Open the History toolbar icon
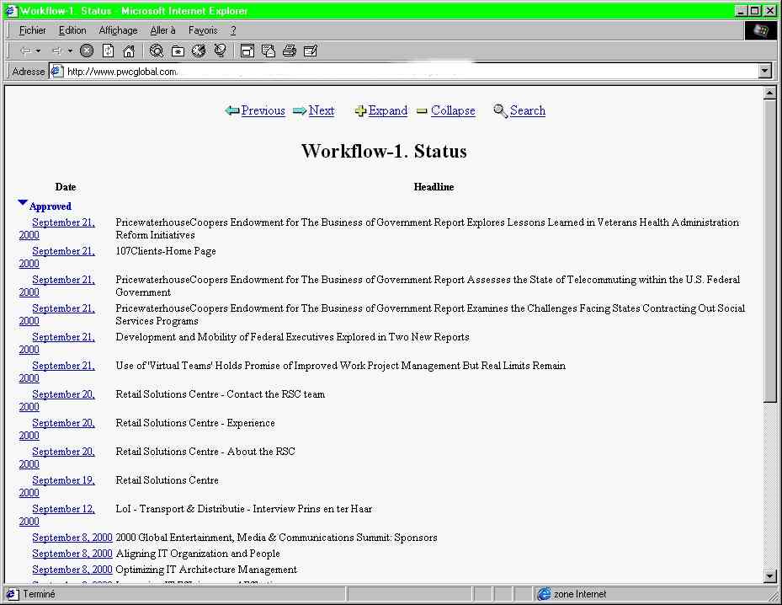This screenshot has width=782, height=605. coord(199,51)
